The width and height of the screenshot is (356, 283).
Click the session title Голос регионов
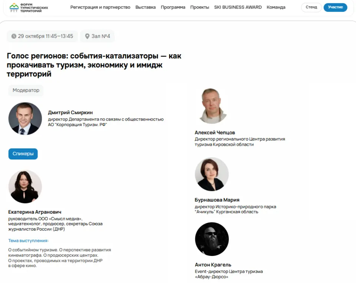tap(94, 65)
